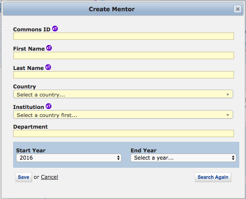246x199 pixels.
Task: Click into the First Name field
Action: pos(123,55)
